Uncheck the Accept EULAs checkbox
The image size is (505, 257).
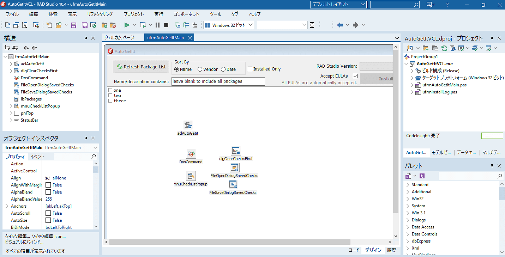coord(355,76)
